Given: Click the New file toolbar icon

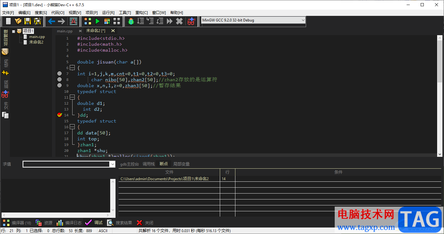Looking at the screenshot, I should pyautogui.click(x=8, y=21).
